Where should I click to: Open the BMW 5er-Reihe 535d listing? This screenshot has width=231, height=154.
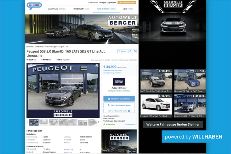tap(156, 81)
